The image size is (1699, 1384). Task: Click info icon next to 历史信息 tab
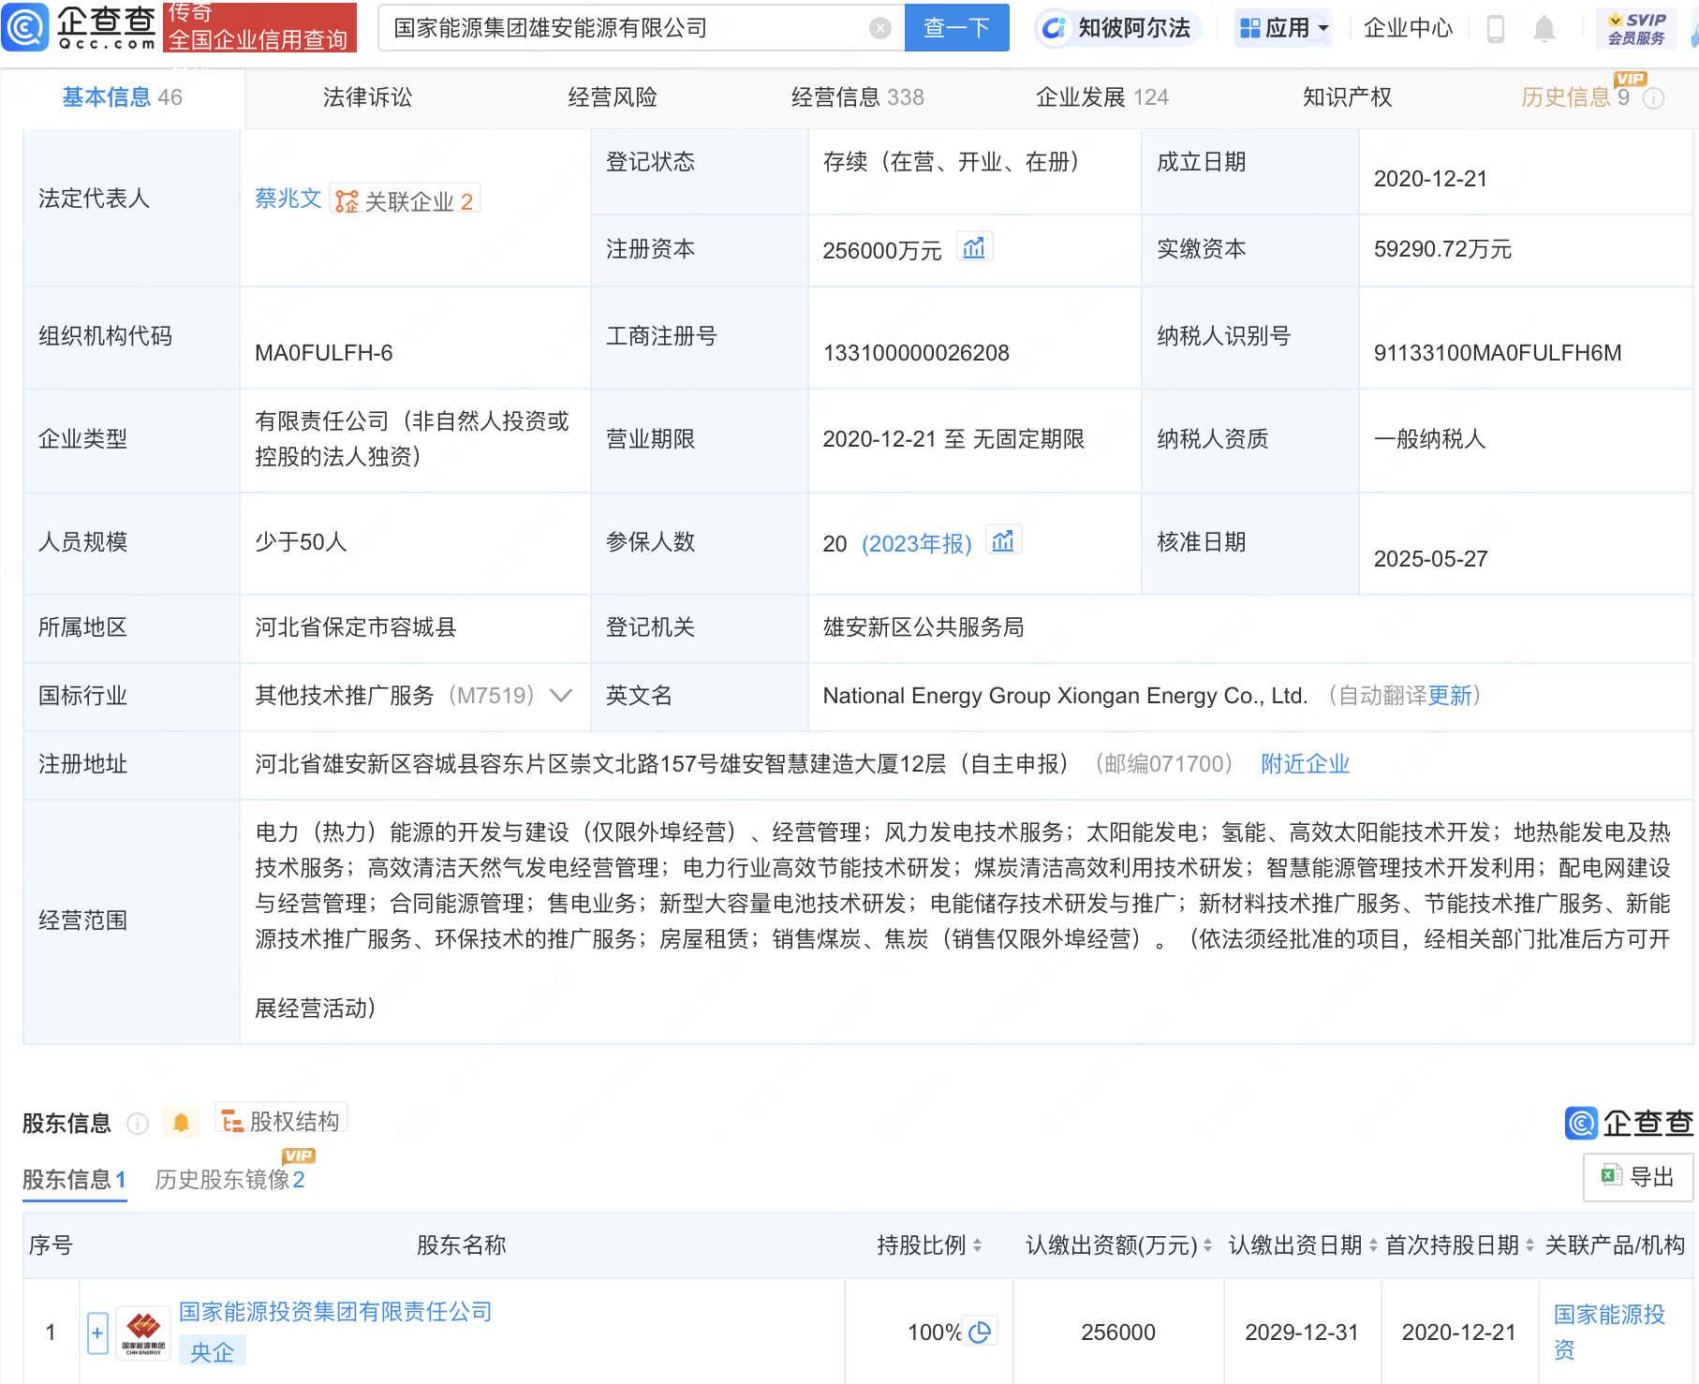coord(1654,98)
